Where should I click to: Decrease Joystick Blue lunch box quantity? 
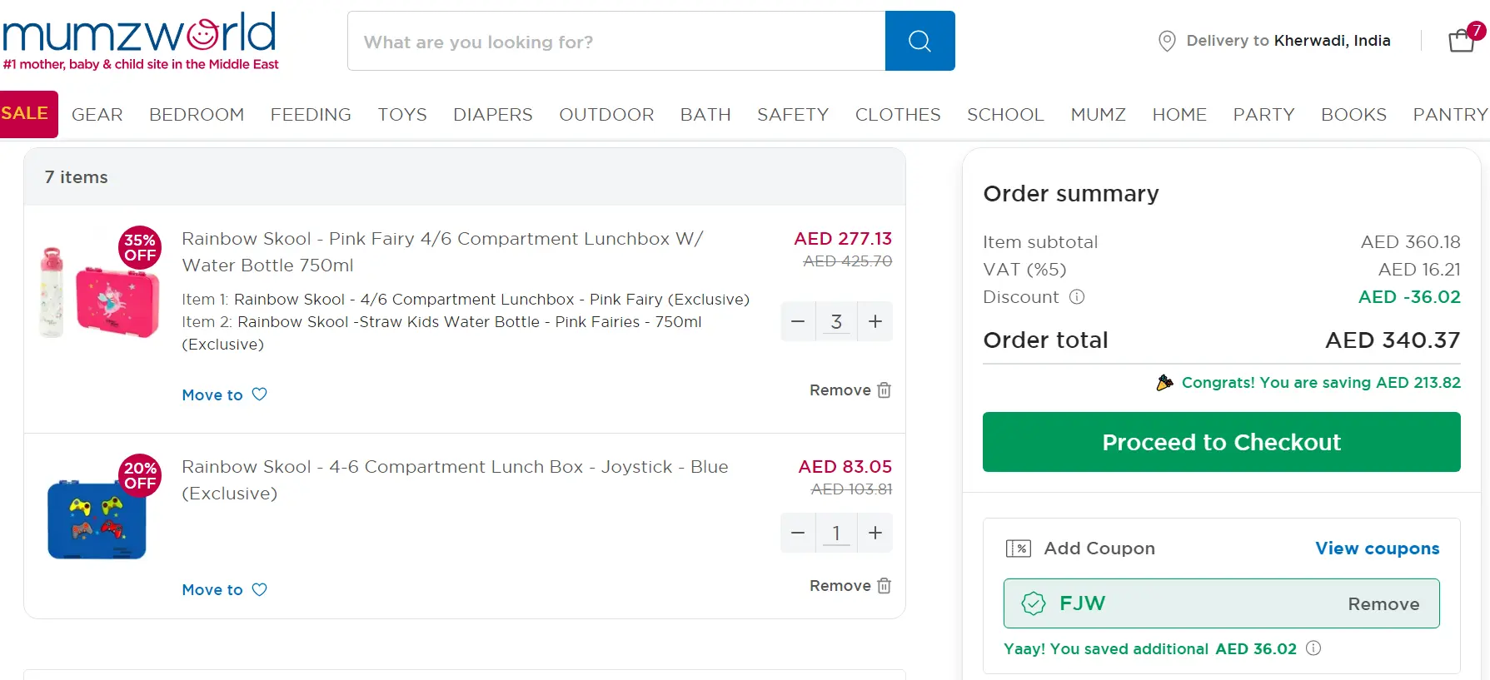coord(798,533)
